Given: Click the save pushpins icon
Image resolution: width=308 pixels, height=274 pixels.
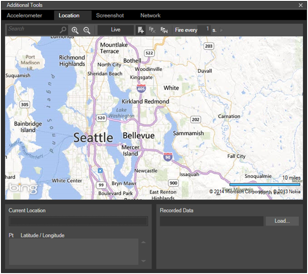Looking at the screenshot, I should pos(164,30).
